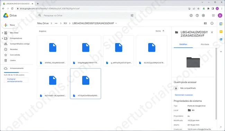Open the Chrome three-dot menu
The image size is (225, 131).
(222, 9)
